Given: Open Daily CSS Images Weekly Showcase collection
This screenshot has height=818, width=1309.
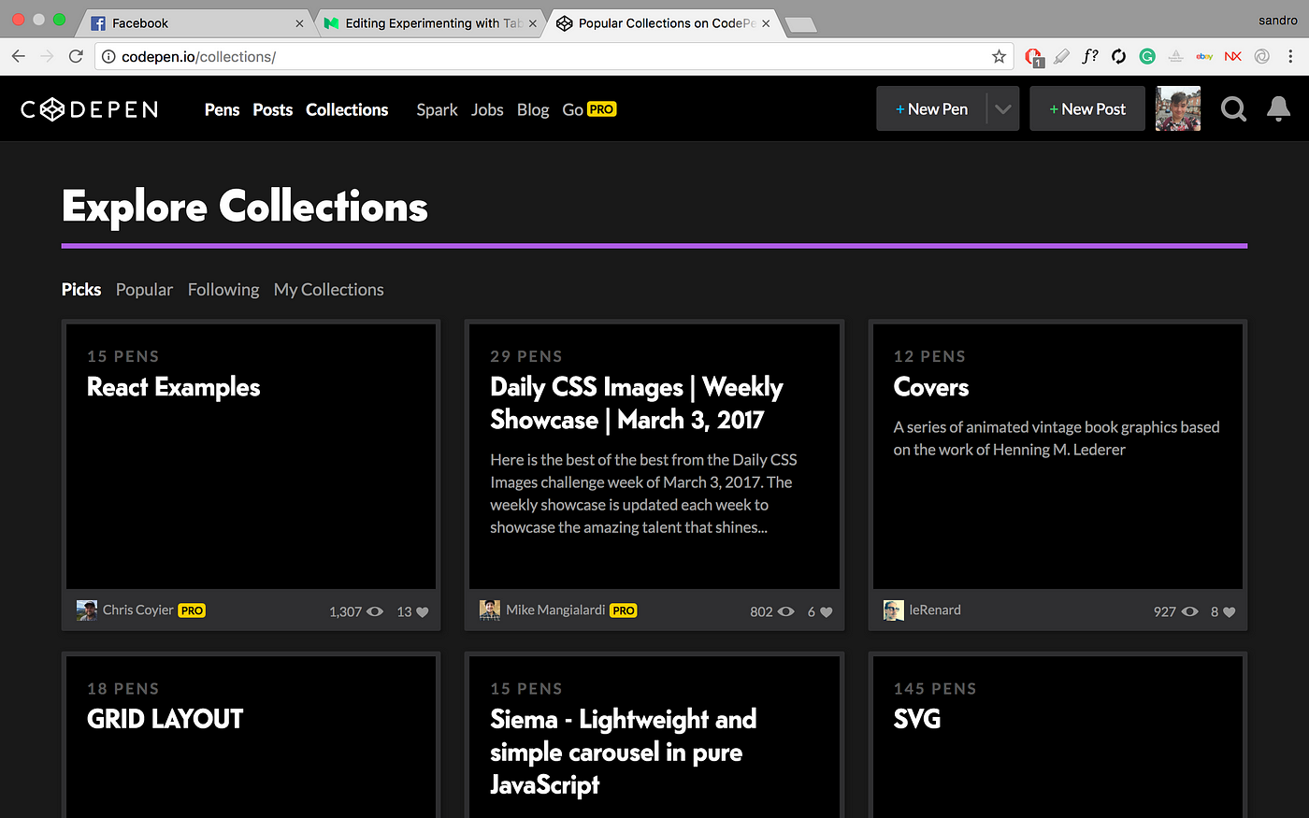Looking at the screenshot, I should coord(637,403).
